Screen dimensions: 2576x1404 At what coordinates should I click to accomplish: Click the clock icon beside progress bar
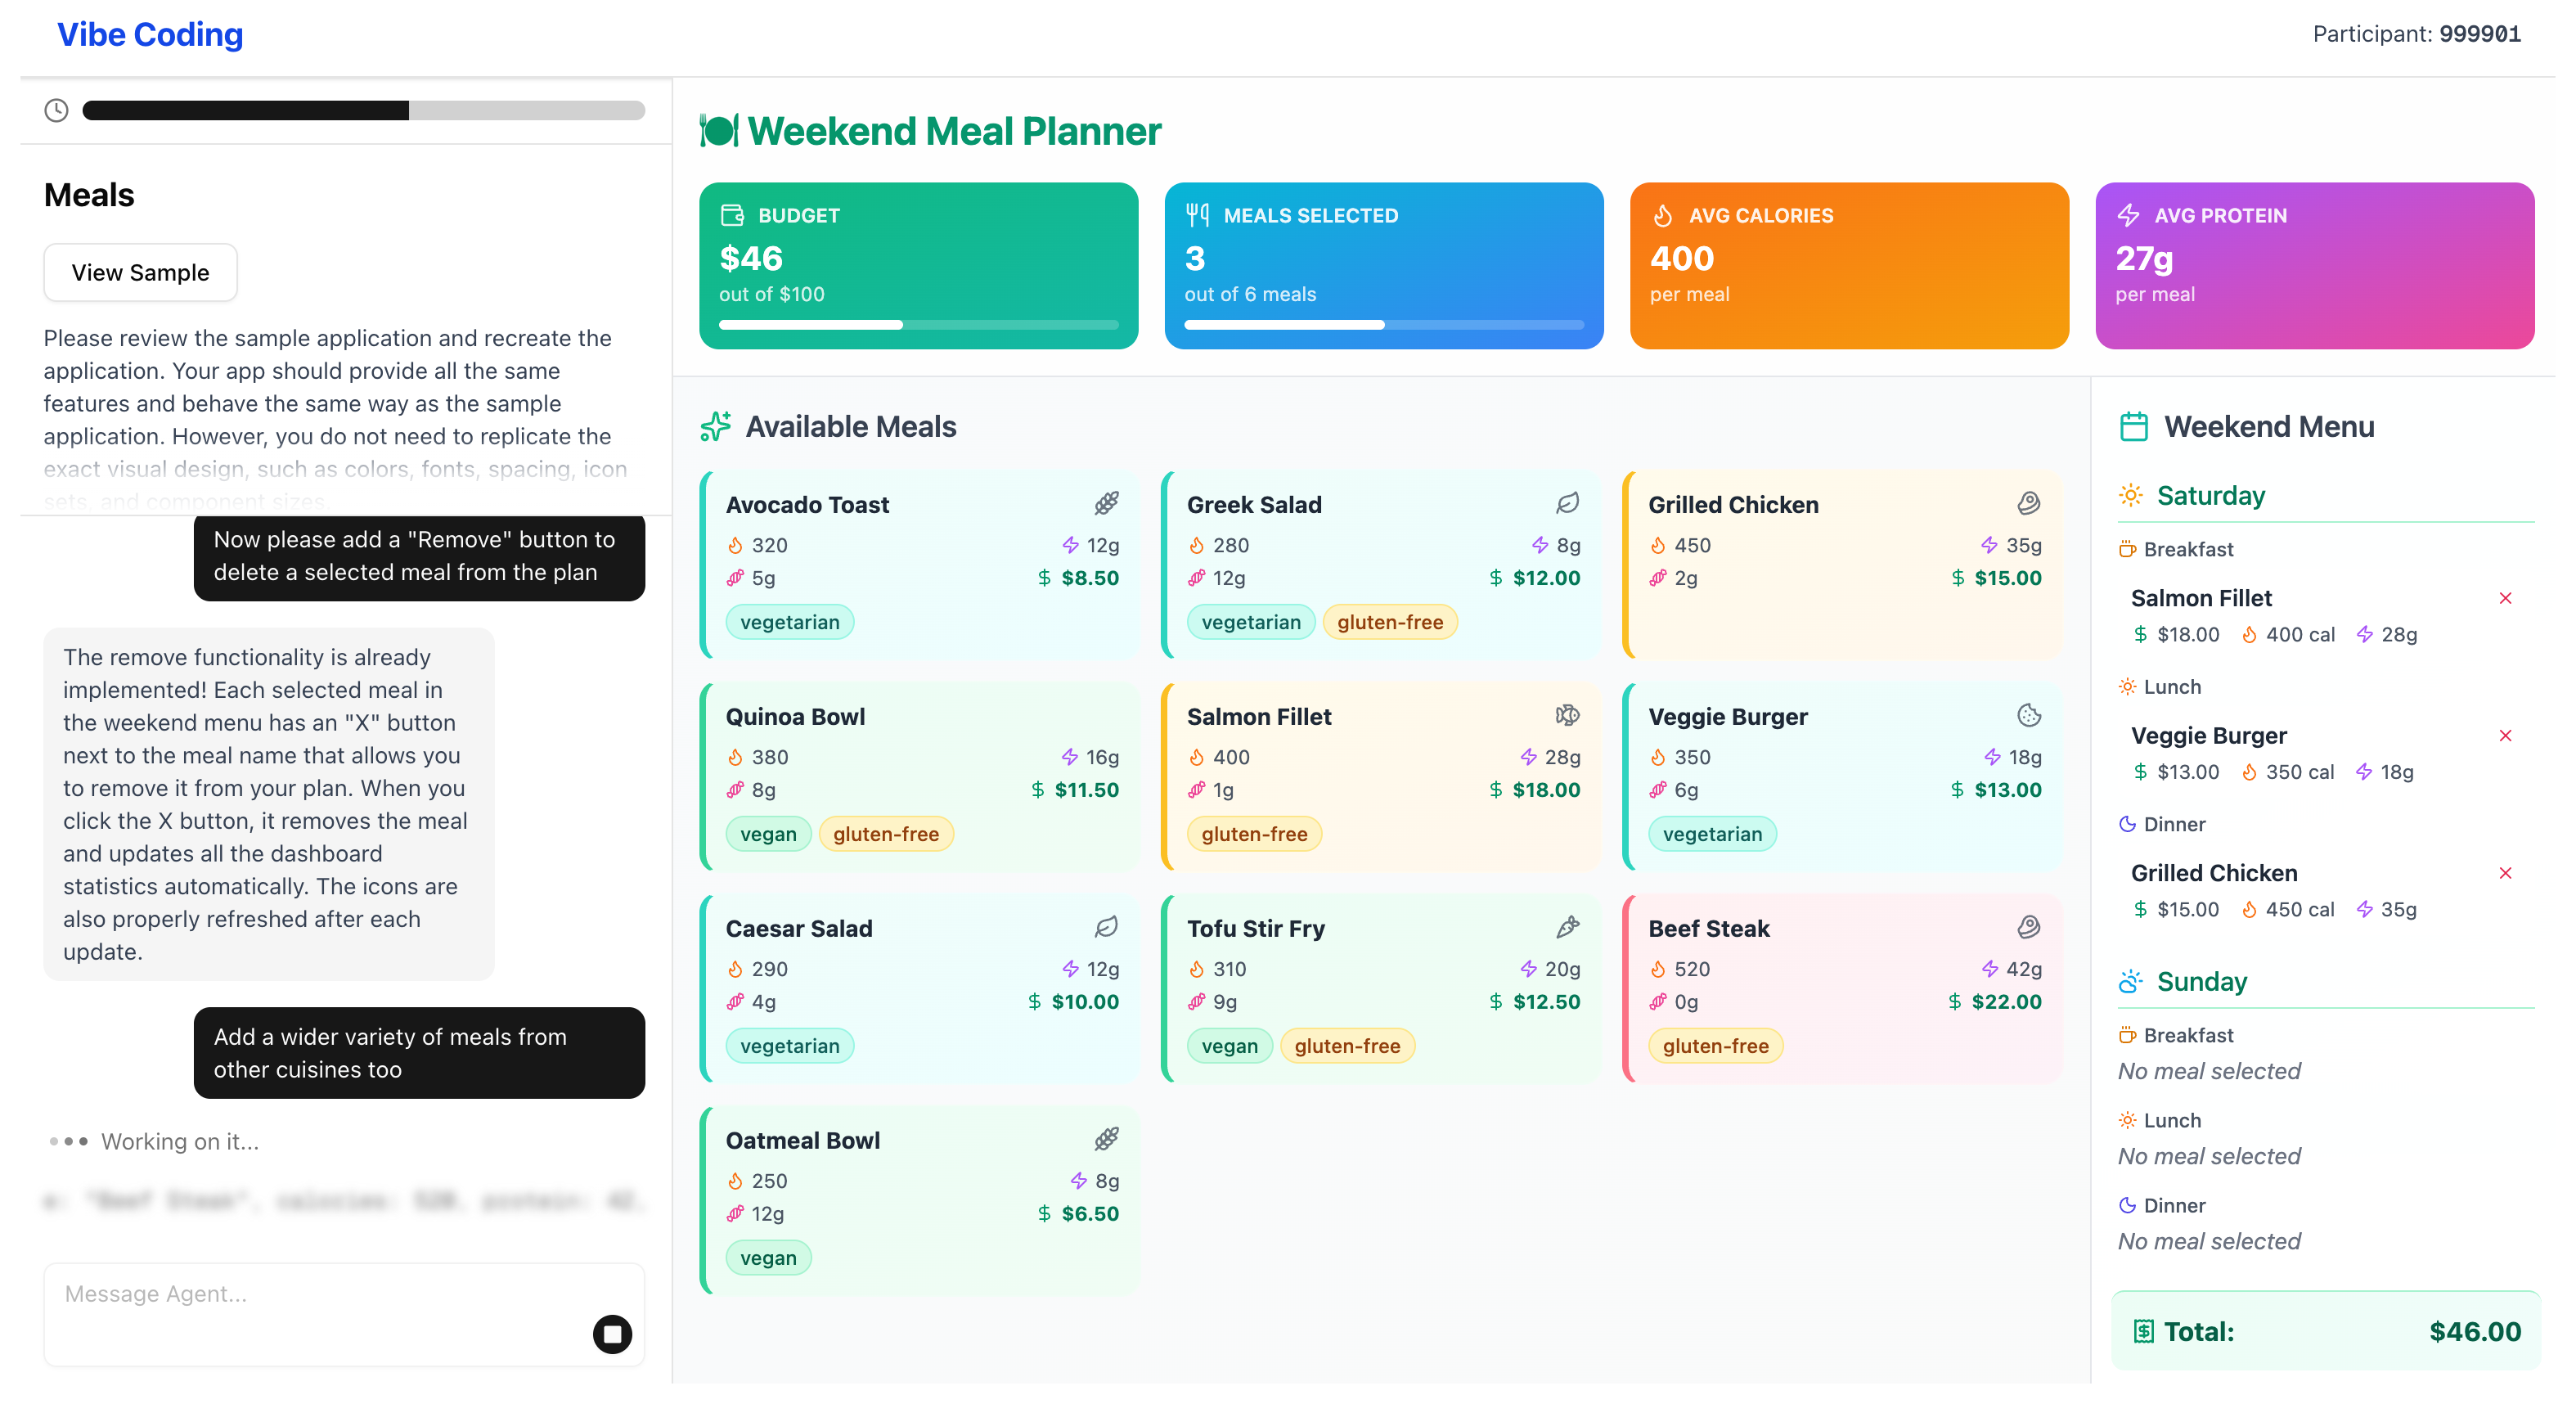56,110
